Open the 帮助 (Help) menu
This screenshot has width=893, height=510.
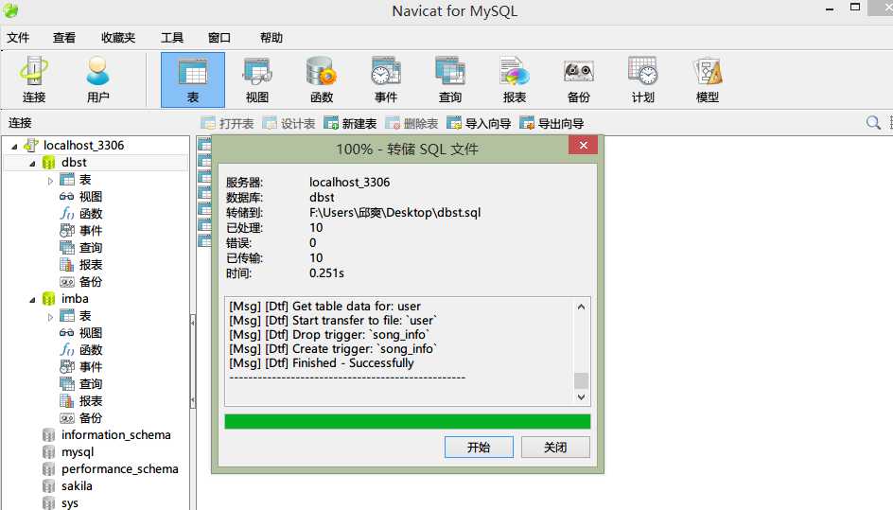(x=271, y=38)
